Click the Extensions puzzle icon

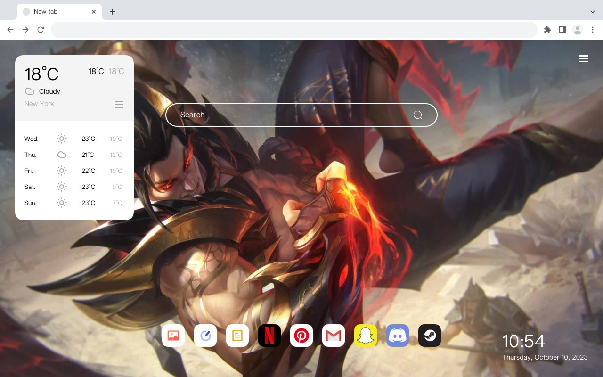coord(547,30)
